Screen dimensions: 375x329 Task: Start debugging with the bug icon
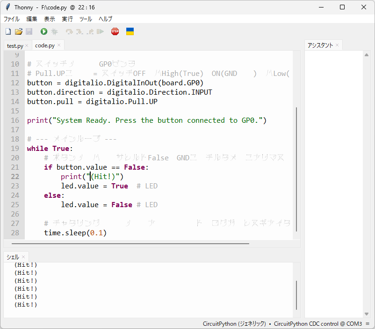tap(54, 31)
